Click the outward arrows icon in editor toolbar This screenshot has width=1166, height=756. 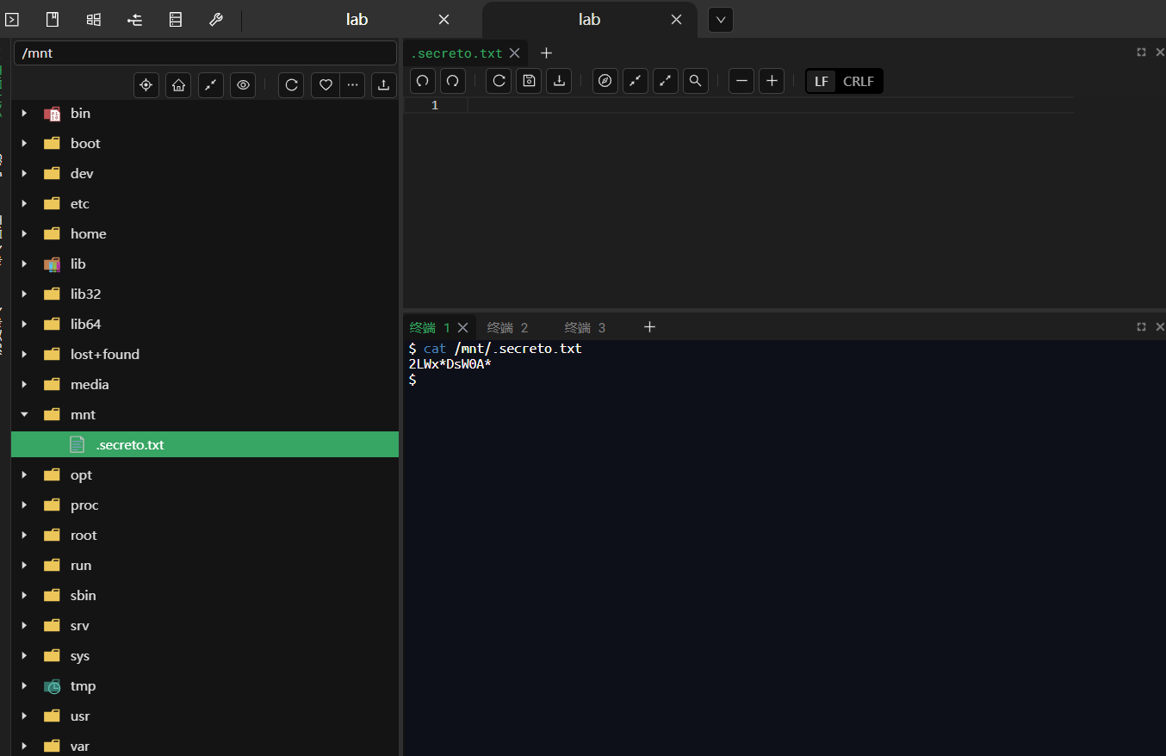[x=666, y=81]
